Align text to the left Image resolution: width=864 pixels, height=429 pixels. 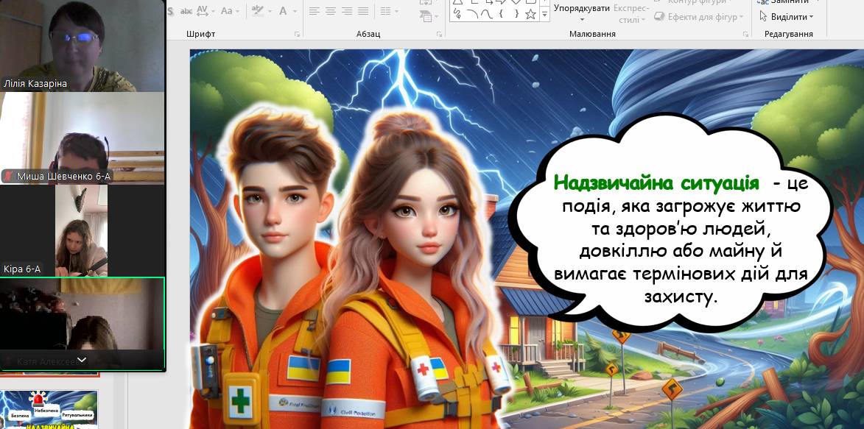pyautogui.click(x=314, y=11)
